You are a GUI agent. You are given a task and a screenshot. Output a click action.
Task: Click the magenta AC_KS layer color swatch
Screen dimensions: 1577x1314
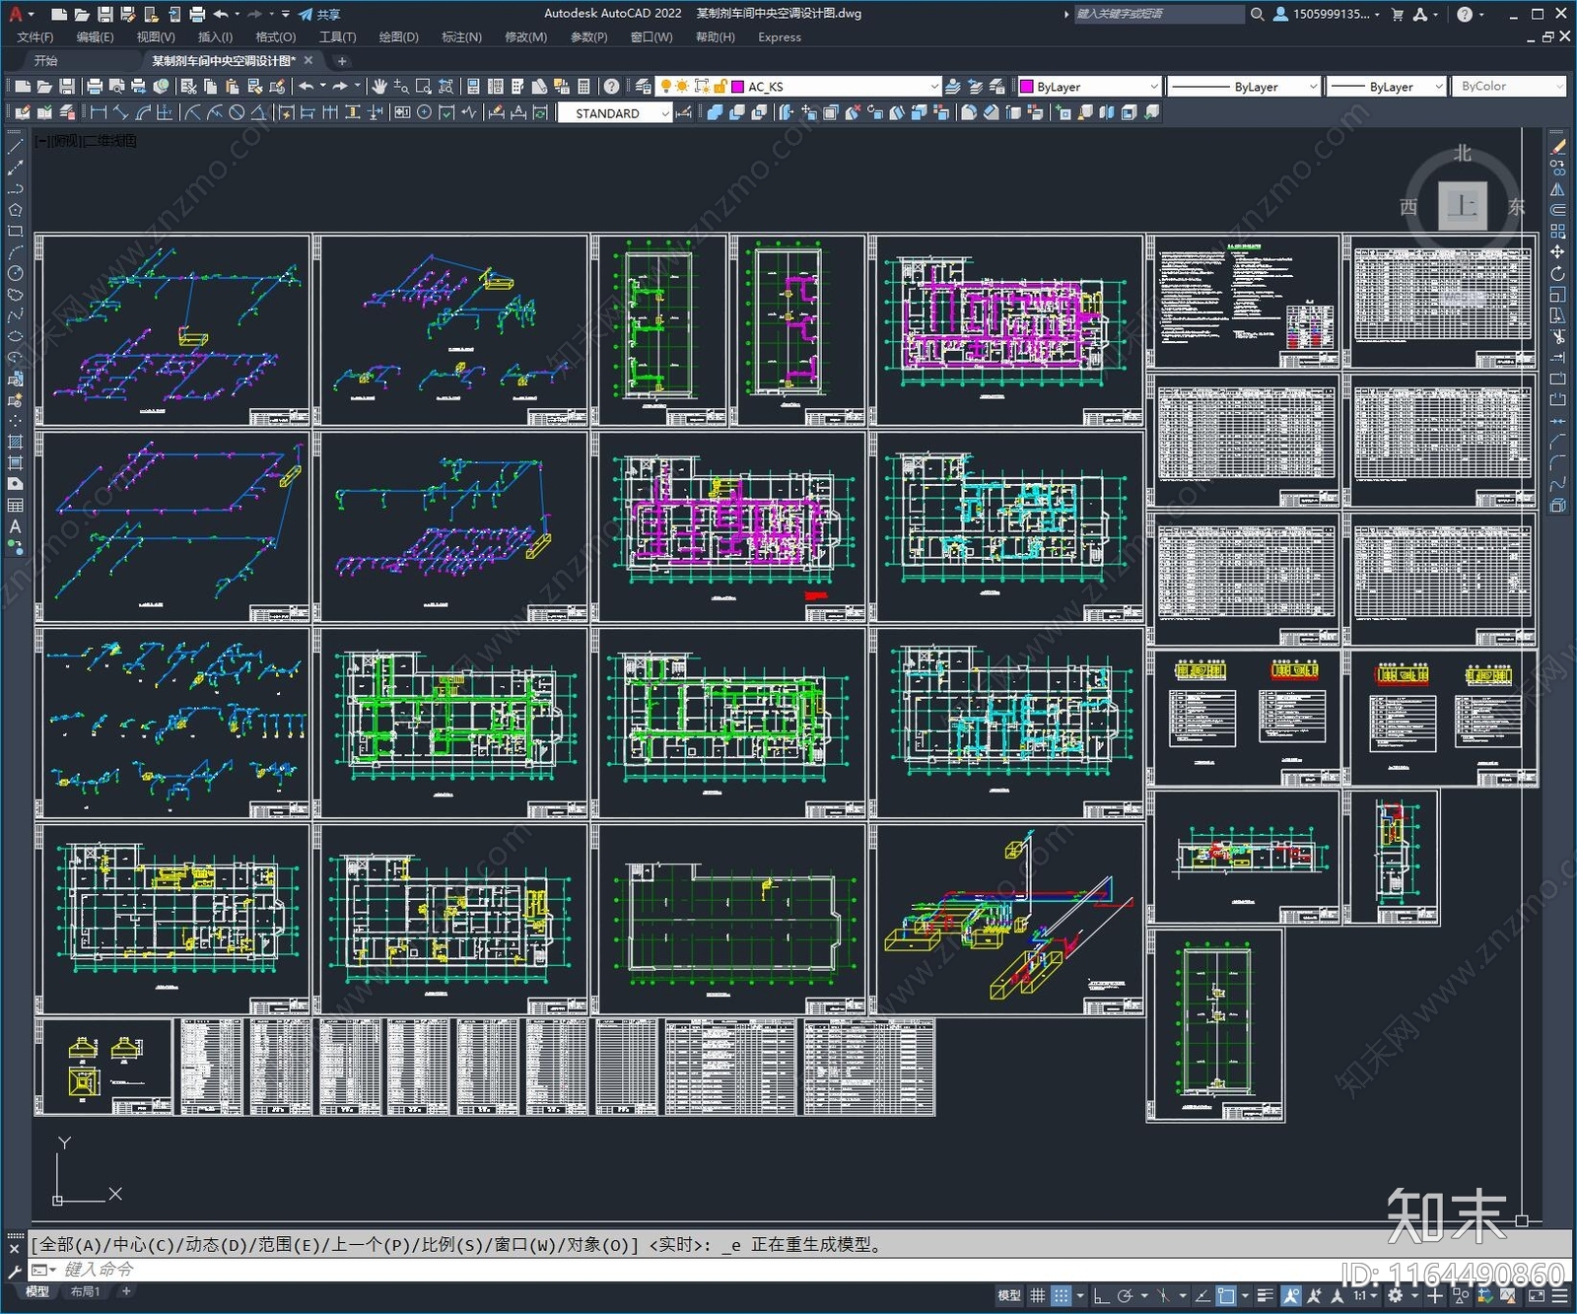(737, 87)
